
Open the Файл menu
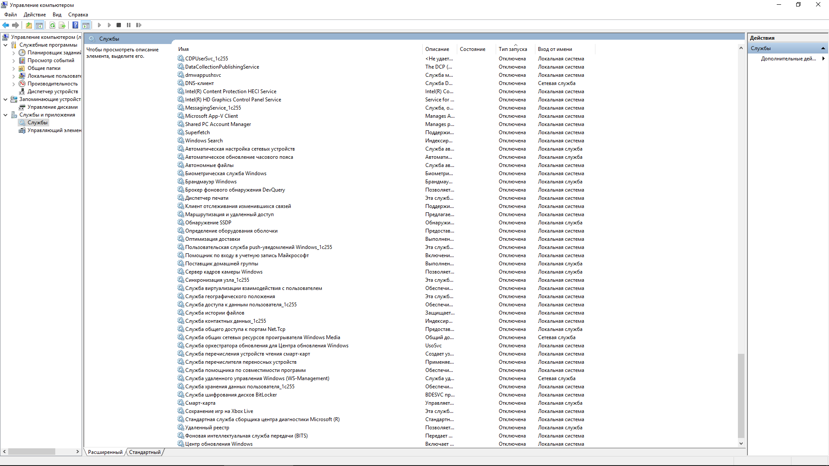[x=11, y=15]
